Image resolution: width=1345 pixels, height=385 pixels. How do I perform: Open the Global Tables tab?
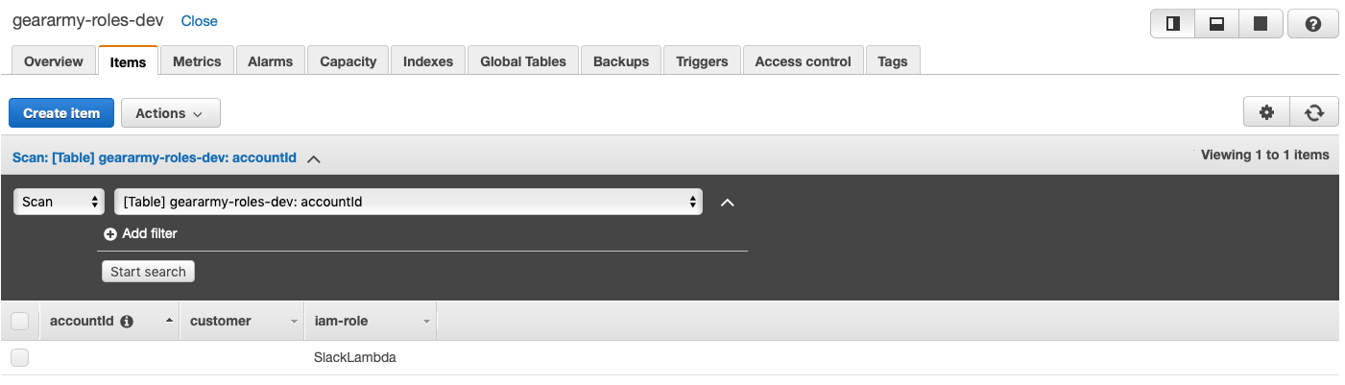click(x=523, y=61)
